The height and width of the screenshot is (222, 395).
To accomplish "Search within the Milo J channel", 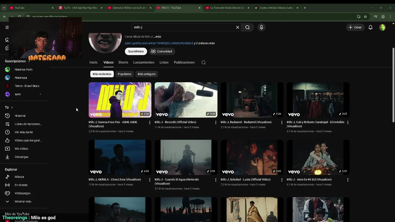I will coord(204,62).
